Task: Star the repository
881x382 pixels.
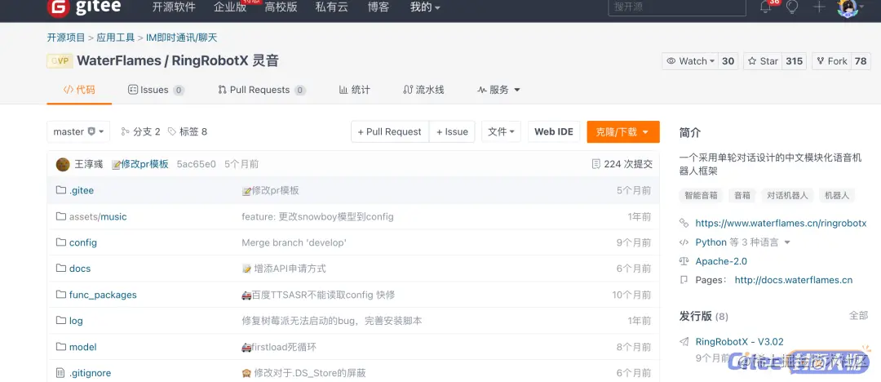Action: [x=763, y=60]
